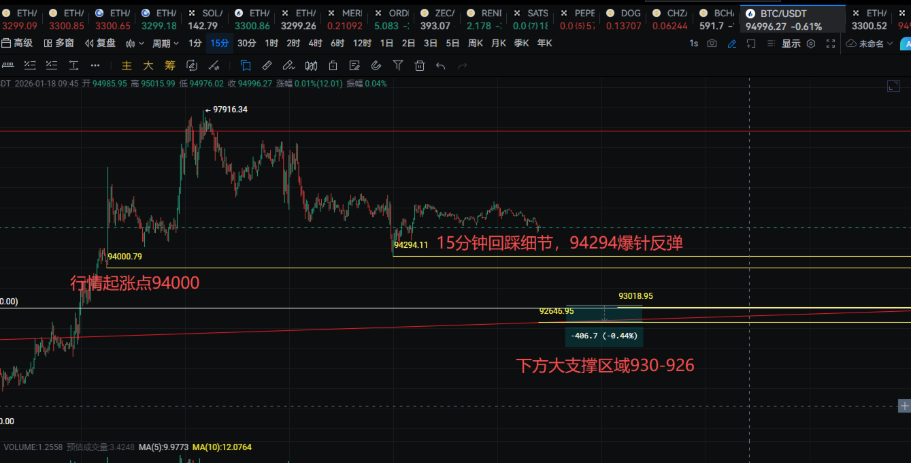Click the screenshot camera icon
The height and width of the screenshot is (463, 911).
click(712, 43)
